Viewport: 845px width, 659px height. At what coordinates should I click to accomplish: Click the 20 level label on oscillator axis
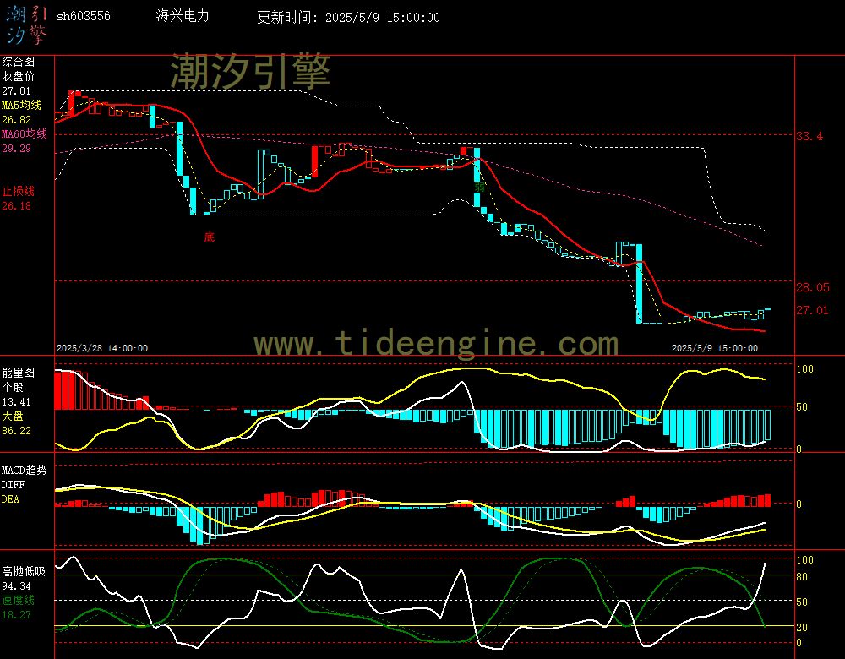802,627
